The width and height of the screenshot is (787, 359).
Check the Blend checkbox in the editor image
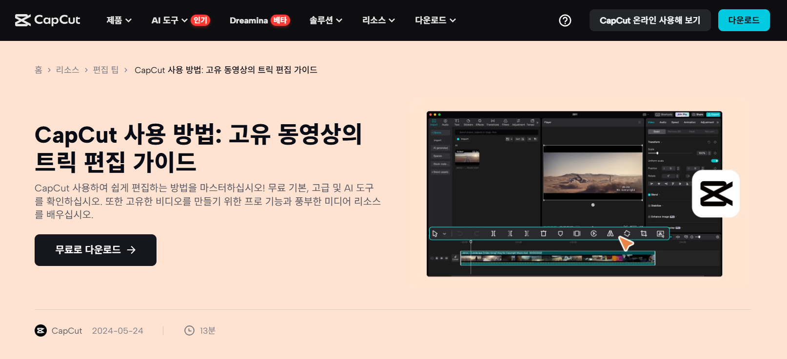[649, 194]
